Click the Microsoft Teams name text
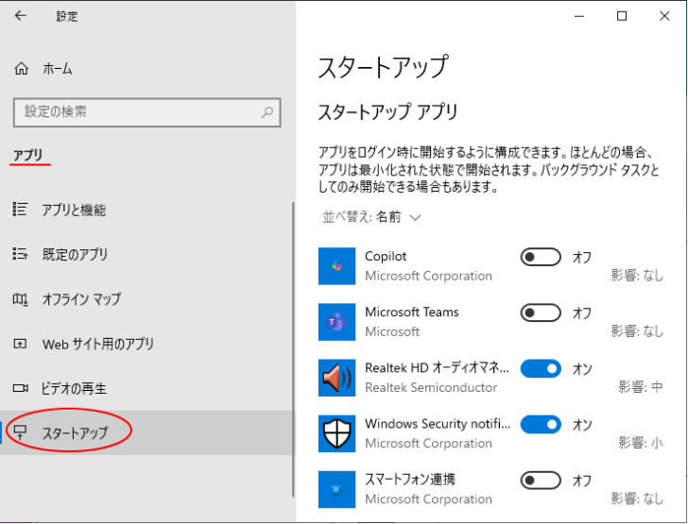This screenshot has width=688, height=524. (x=412, y=312)
